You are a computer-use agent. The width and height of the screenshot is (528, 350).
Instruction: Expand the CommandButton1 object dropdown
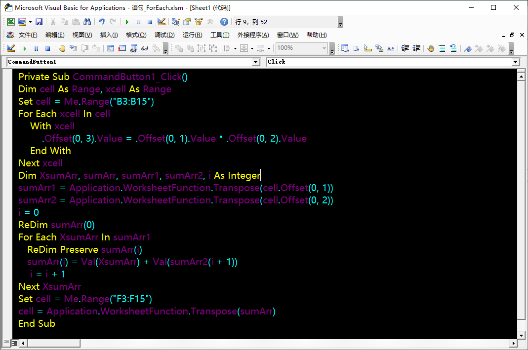tap(256, 62)
